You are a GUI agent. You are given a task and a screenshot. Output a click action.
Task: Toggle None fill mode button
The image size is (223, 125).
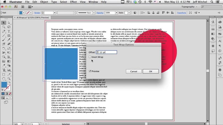[x=10, y=94]
